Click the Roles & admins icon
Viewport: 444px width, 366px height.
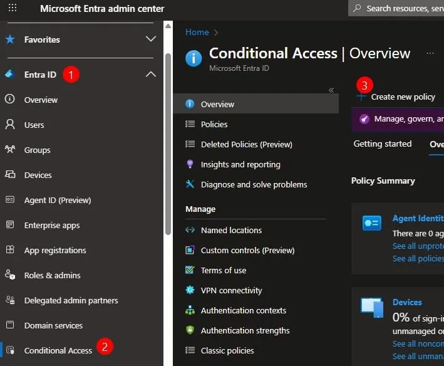[10, 274]
